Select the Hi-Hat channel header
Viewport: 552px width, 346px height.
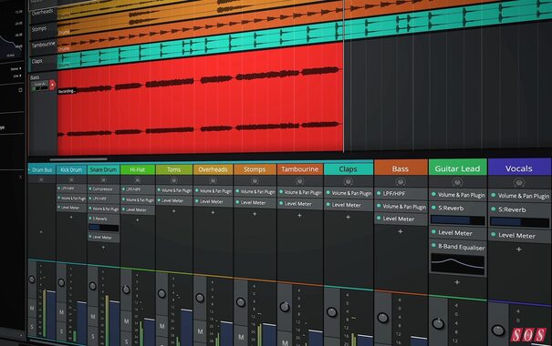[137, 169]
